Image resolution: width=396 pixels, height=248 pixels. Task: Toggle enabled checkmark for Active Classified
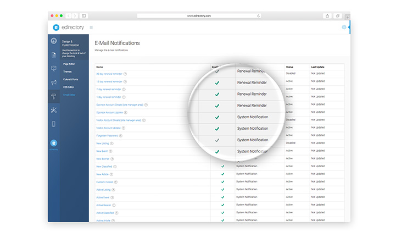pyautogui.click(x=223, y=213)
